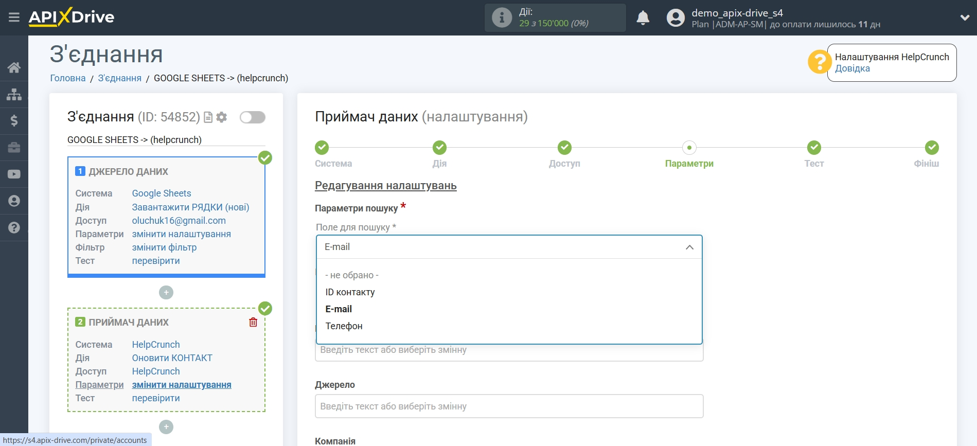Click the ApiX-Drive logo
Image resolution: width=977 pixels, height=446 pixels.
(72, 17)
